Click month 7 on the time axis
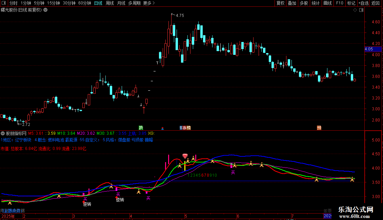This screenshot has height=220, width=383. click(x=293, y=216)
